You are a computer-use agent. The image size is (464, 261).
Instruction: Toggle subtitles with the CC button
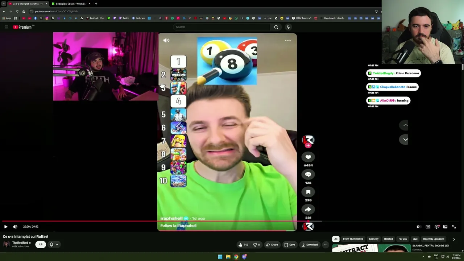(428, 227)
